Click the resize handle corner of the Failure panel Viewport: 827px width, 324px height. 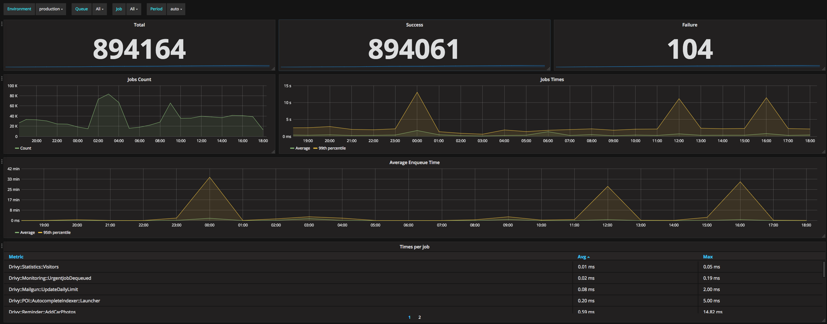tap(823, 68)
